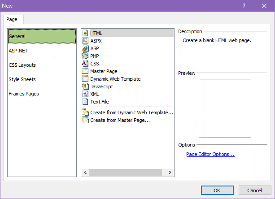Open Create from Dynamic Web Template
The width and height of the screenshot is (275, 199).
pos(131,113)
